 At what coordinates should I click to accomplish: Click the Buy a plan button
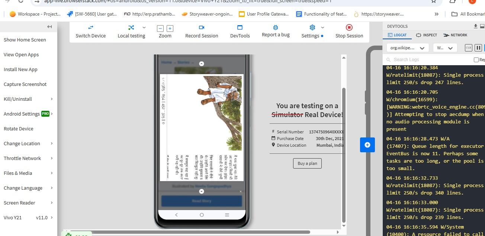[308, 163]
